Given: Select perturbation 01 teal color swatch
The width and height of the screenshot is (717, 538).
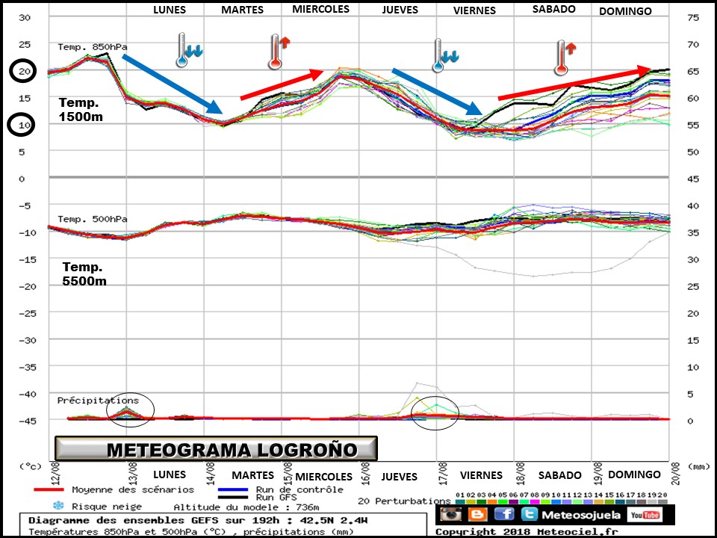Looking at the screenshot, I should coord(460,502).
